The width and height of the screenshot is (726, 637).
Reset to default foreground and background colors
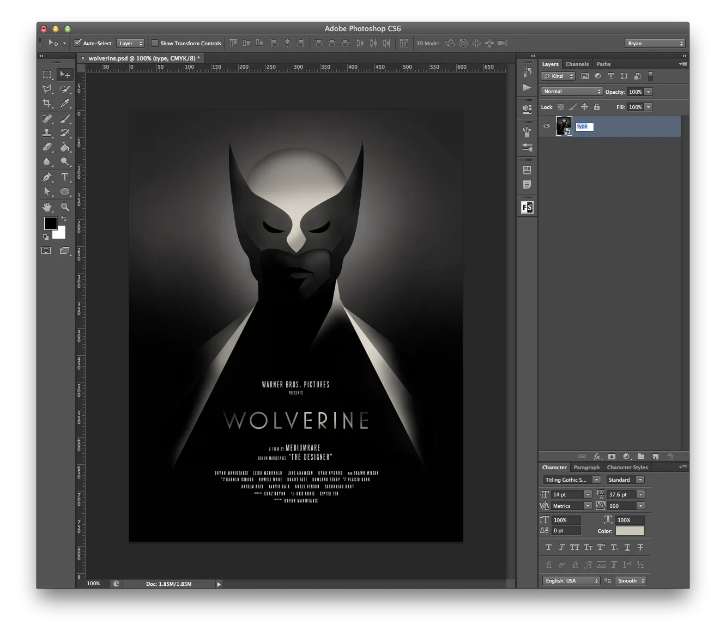click(x=46, y=237)
